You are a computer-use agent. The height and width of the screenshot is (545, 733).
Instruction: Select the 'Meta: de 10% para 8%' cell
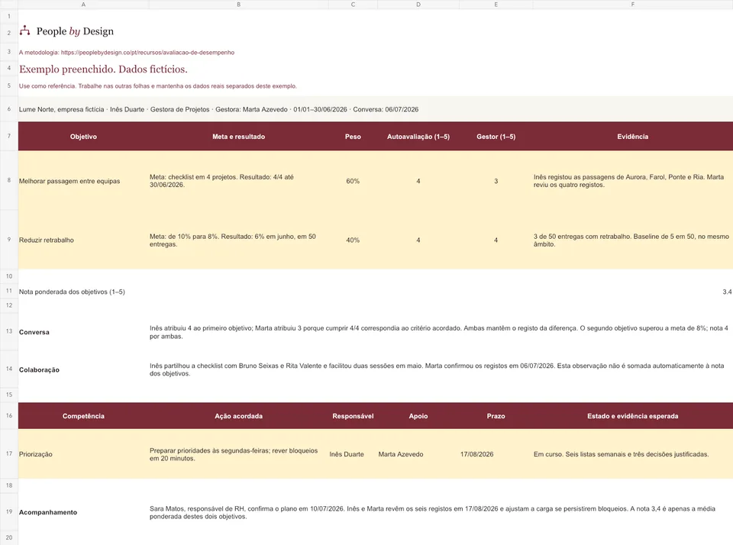(238, 240)
